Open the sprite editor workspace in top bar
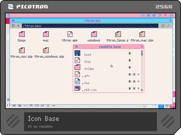Screen dimensions: 181x135 148,15
